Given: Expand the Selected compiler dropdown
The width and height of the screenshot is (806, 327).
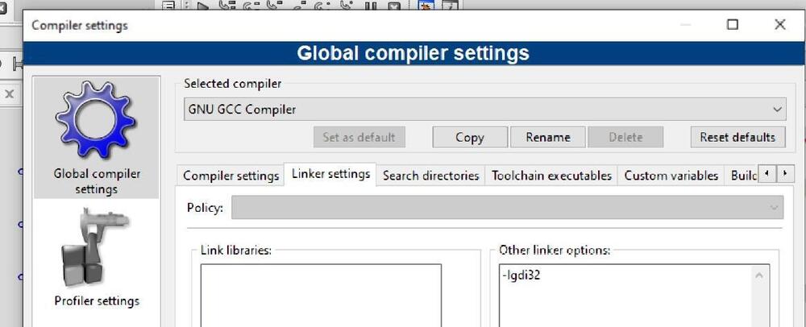Looking at the screenshot, I should pos(481,110).
